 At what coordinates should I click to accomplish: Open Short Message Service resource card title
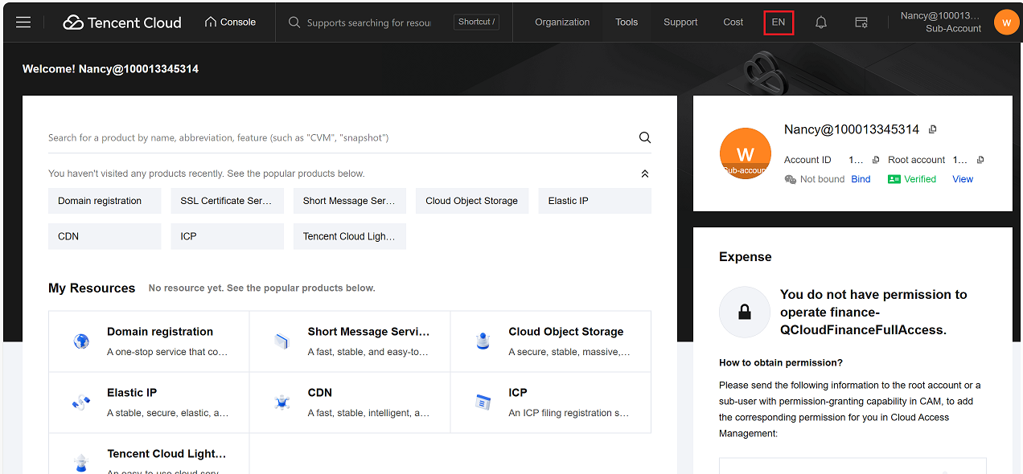tap(369, 332)
